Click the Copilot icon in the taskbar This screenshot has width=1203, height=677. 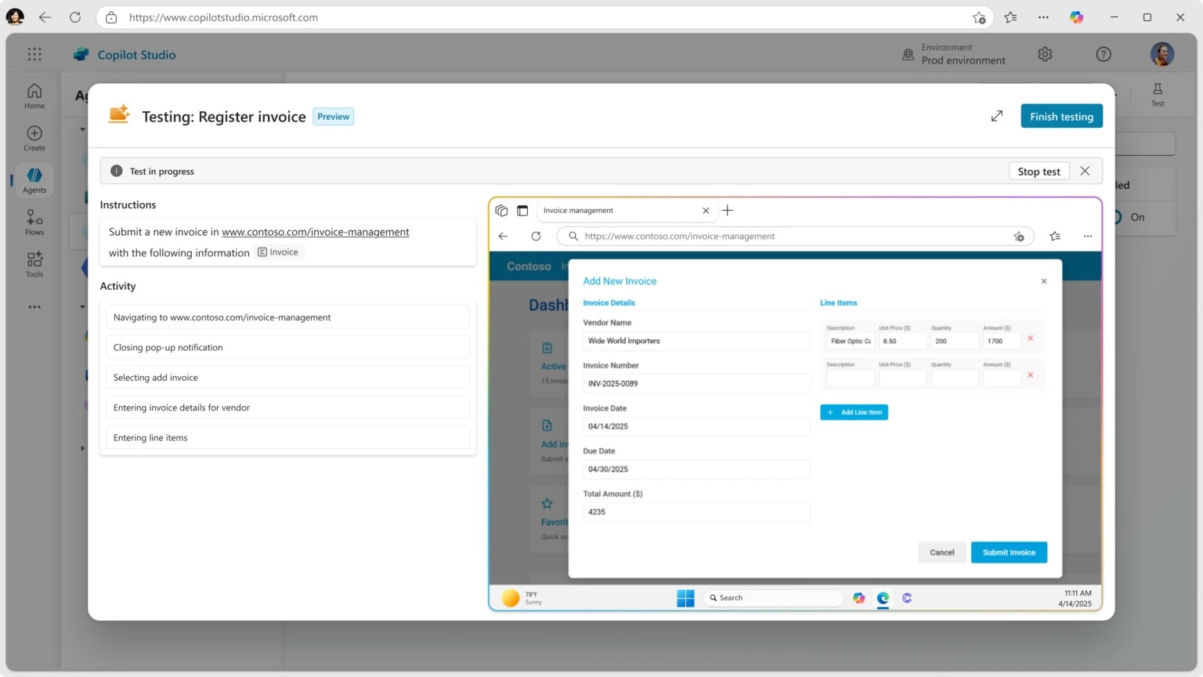click(x=859, y=598)
